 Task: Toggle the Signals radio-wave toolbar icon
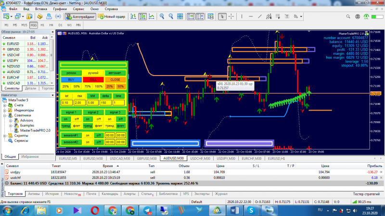[58, 16]
